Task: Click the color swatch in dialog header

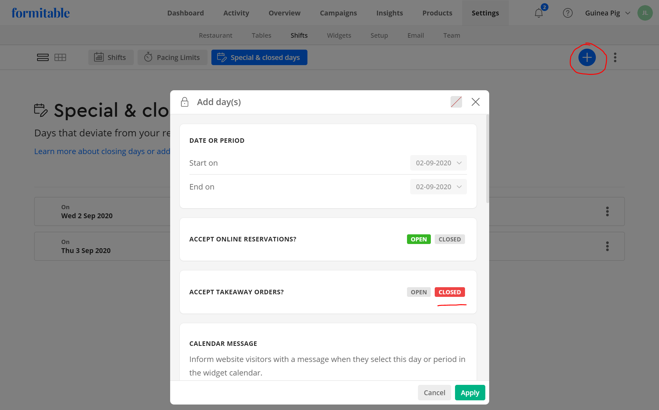Action: pyautogui.click(x=456, y=102)
